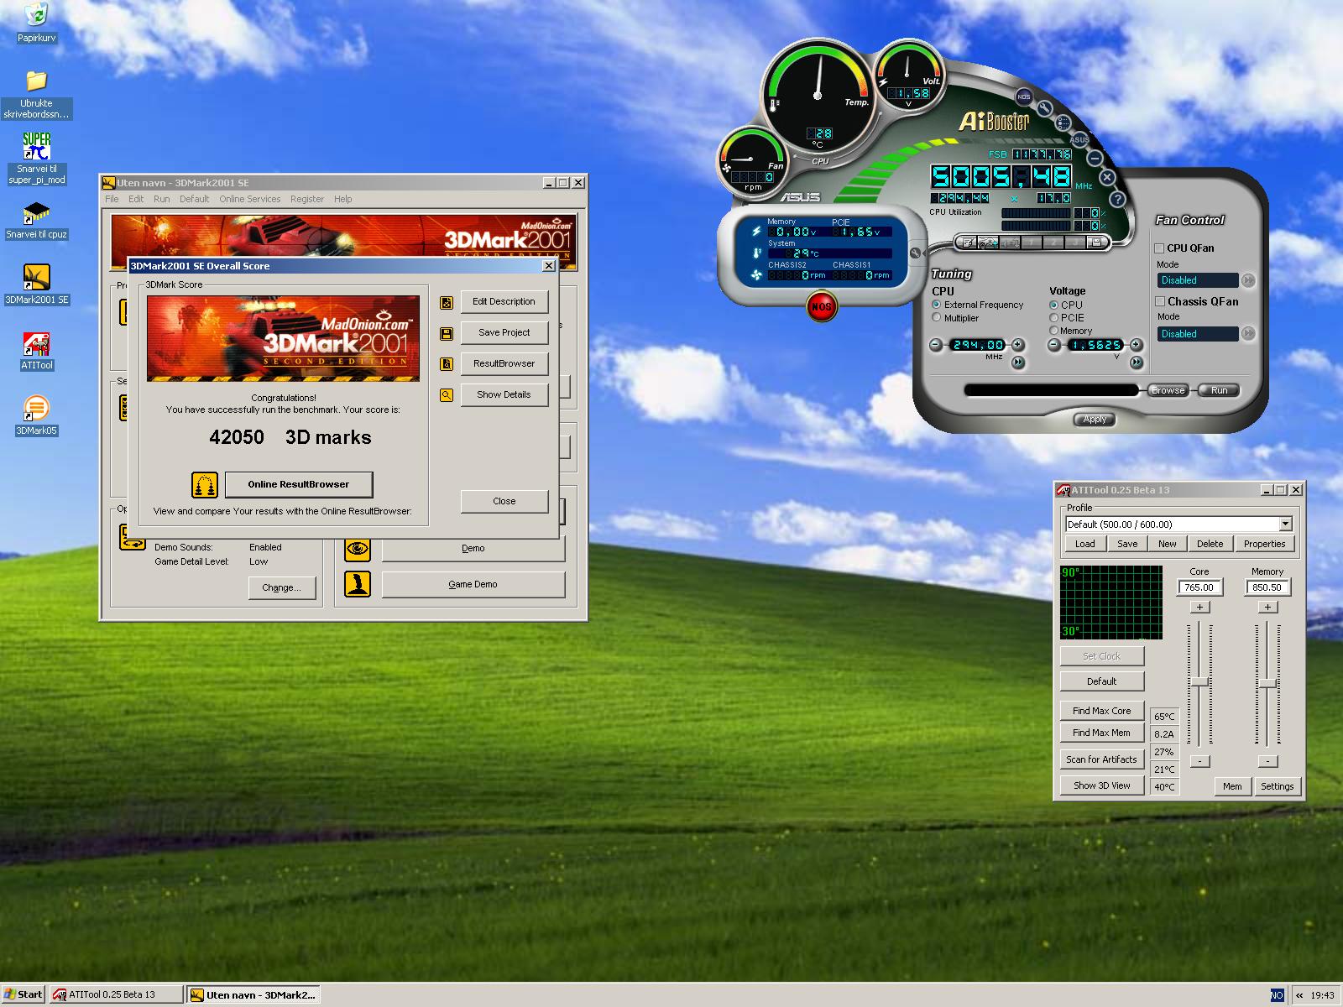
Task: Click the ResultBrowser document icon
Action: [x=447, y=364]
